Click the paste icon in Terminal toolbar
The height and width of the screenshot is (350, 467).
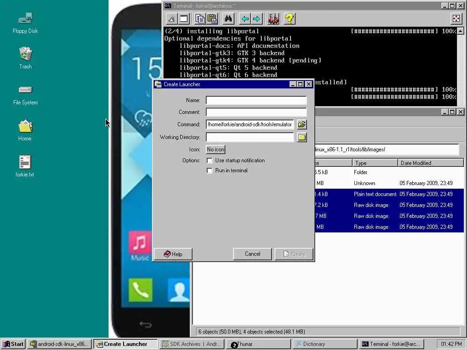213,19
